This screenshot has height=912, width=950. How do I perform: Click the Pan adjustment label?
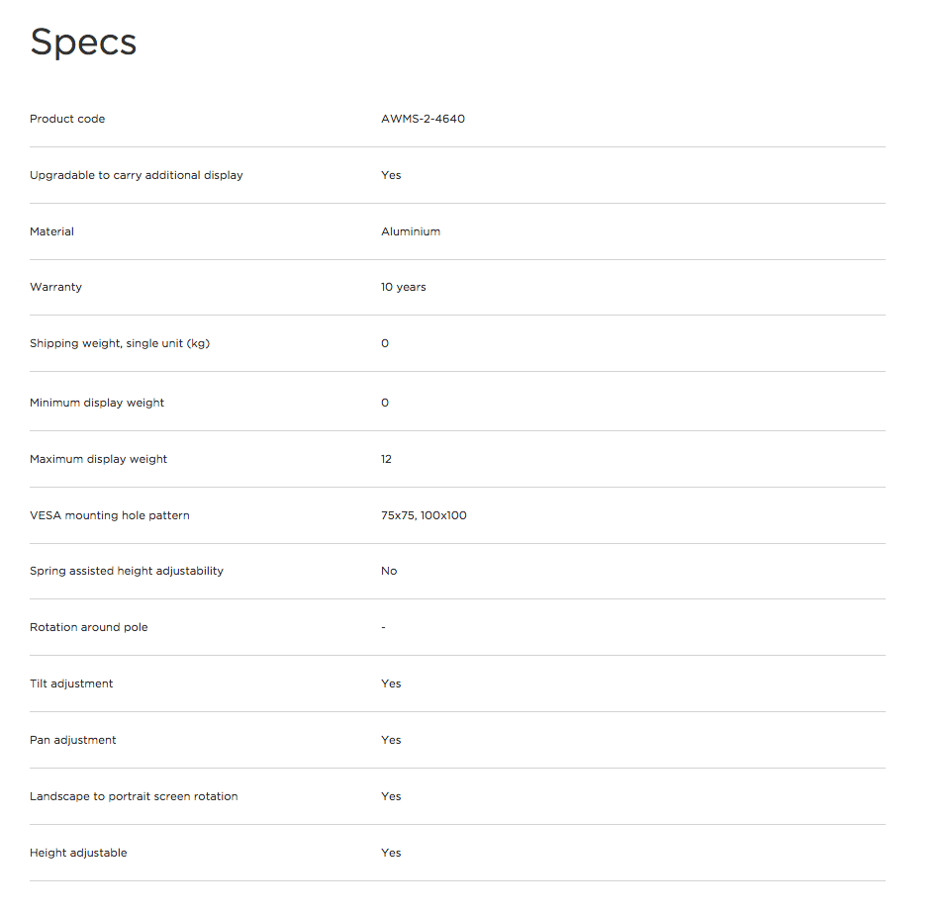tap(72, 740)
